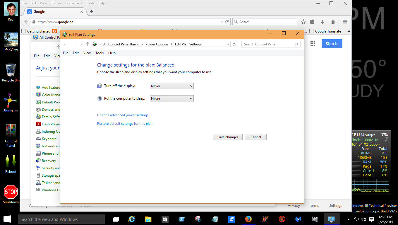Select the Ray user desktop icon
398x225 pixels.
[11, 12]
